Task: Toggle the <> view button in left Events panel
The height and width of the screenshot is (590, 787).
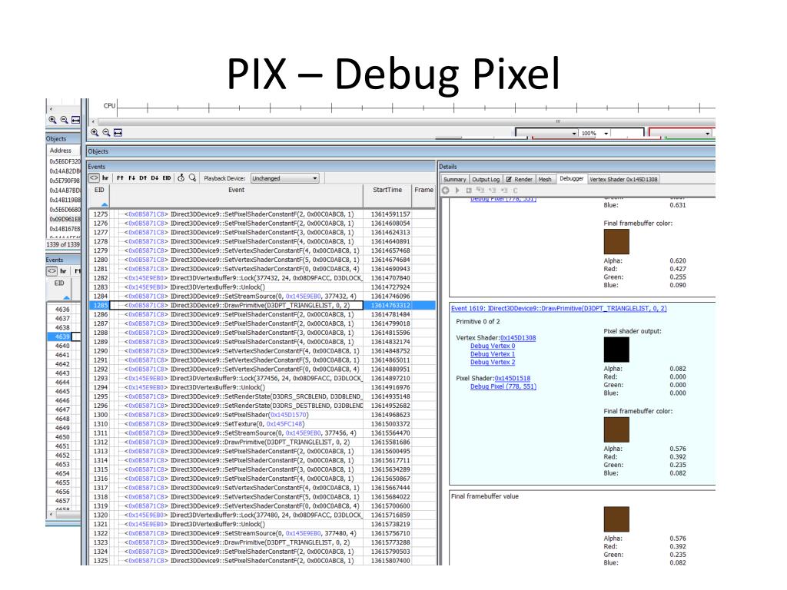Action: (51, 271)
